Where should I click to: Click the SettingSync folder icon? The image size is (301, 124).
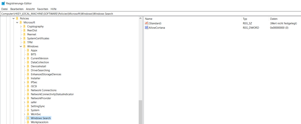[28, 106]
